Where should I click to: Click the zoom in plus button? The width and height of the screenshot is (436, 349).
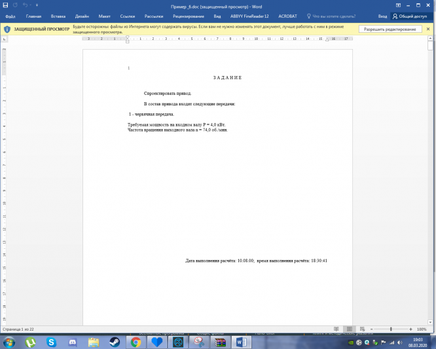410,329
